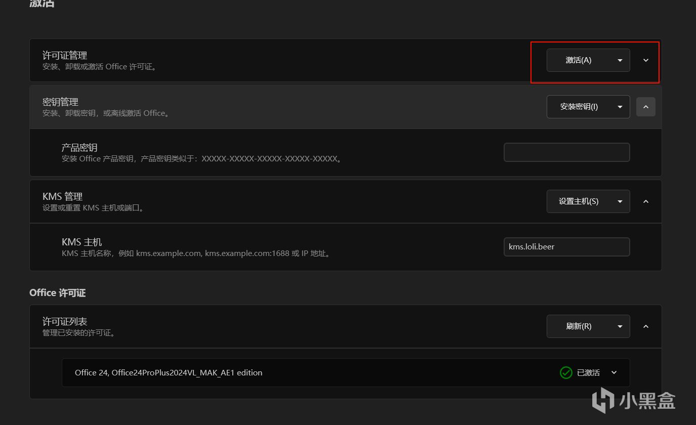Collapse the 密钥管理 section chevron

pos(646,107)
